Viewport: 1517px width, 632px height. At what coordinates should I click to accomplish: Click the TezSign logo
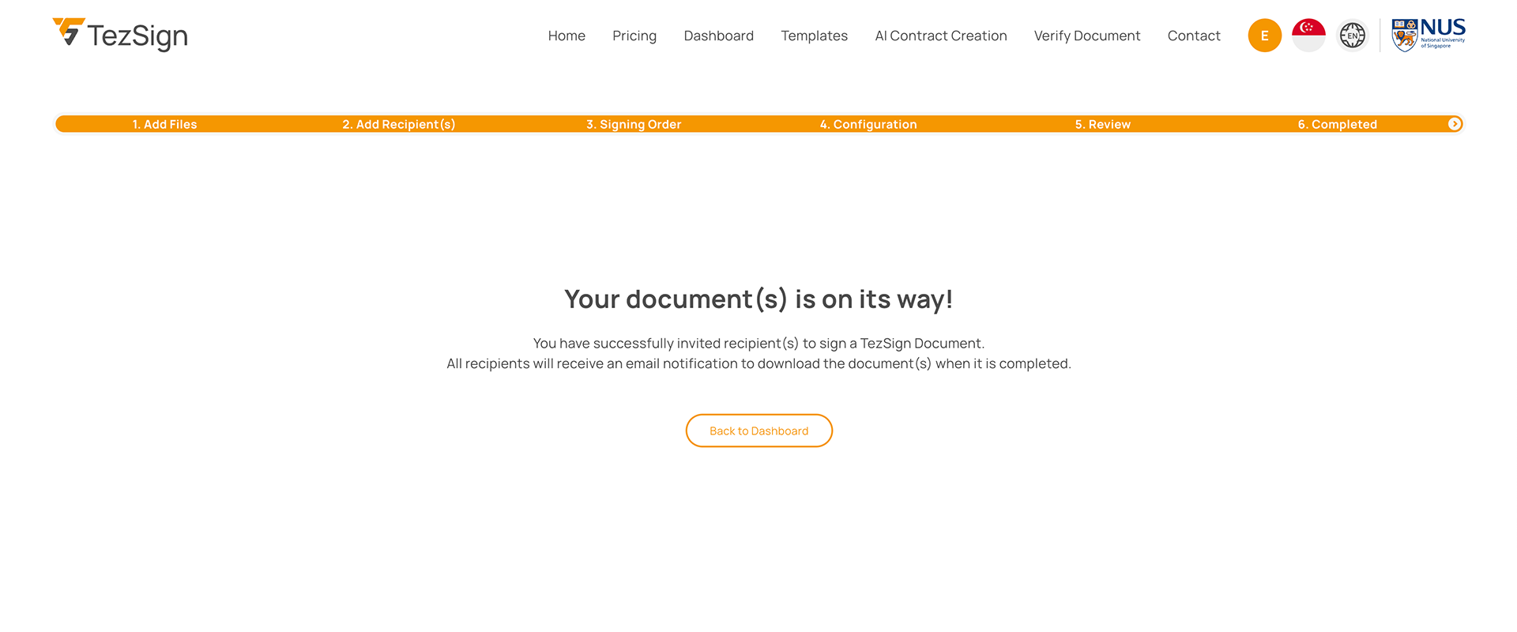click(120, 35)
